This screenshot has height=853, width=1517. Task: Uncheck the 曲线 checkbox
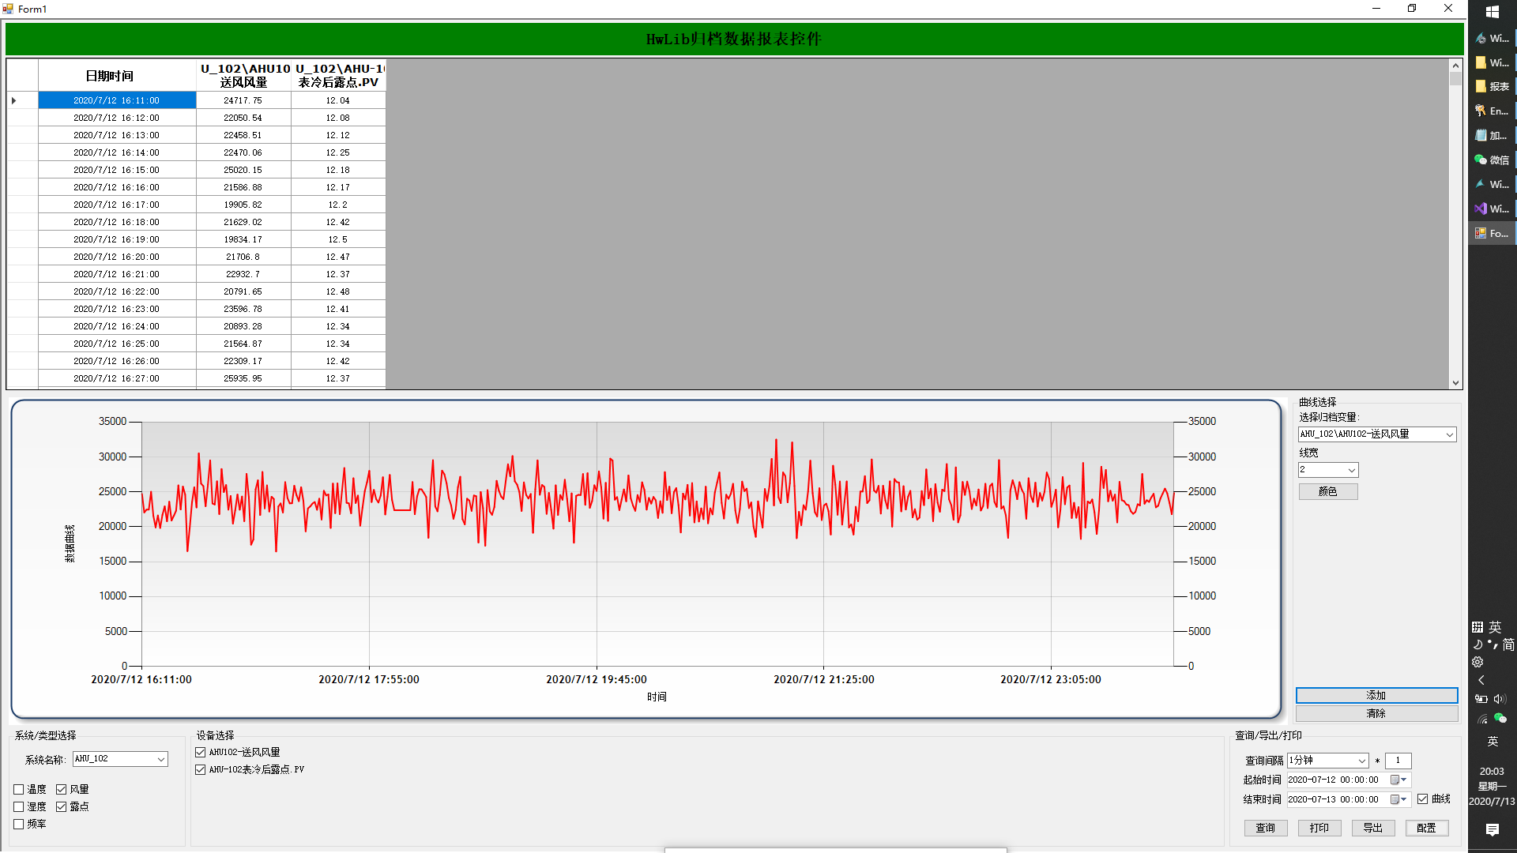[x=1422, y=799]
